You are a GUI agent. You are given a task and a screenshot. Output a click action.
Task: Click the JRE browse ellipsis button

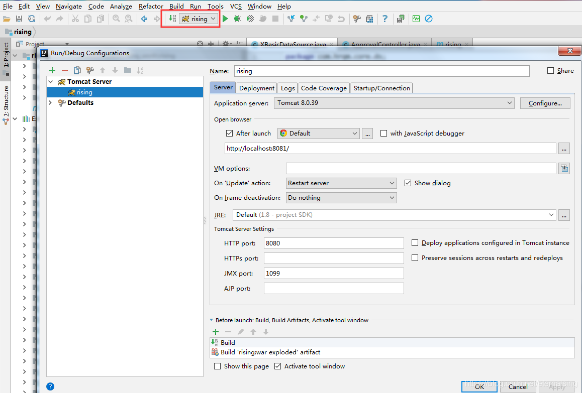tap(564, 215)
